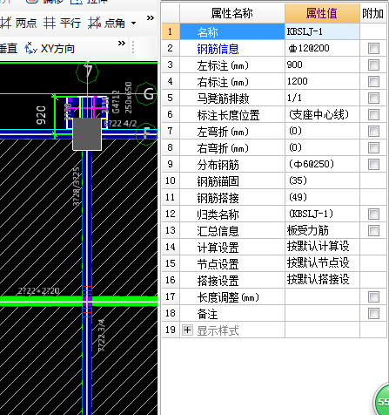
Task: Tick the 附加 checkbox for 钢筋信息
Action: pos(373,48)
